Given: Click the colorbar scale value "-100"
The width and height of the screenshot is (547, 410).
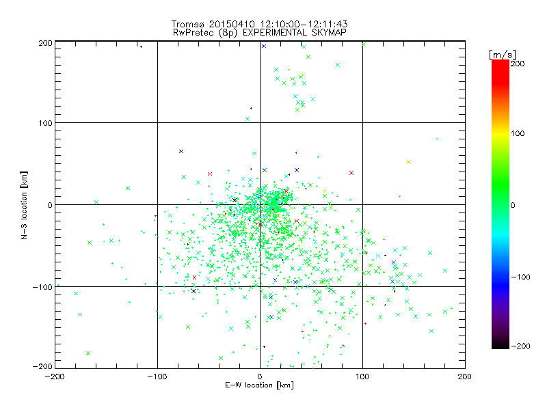Looking at the screenshot, I should (x=520, y=277).
